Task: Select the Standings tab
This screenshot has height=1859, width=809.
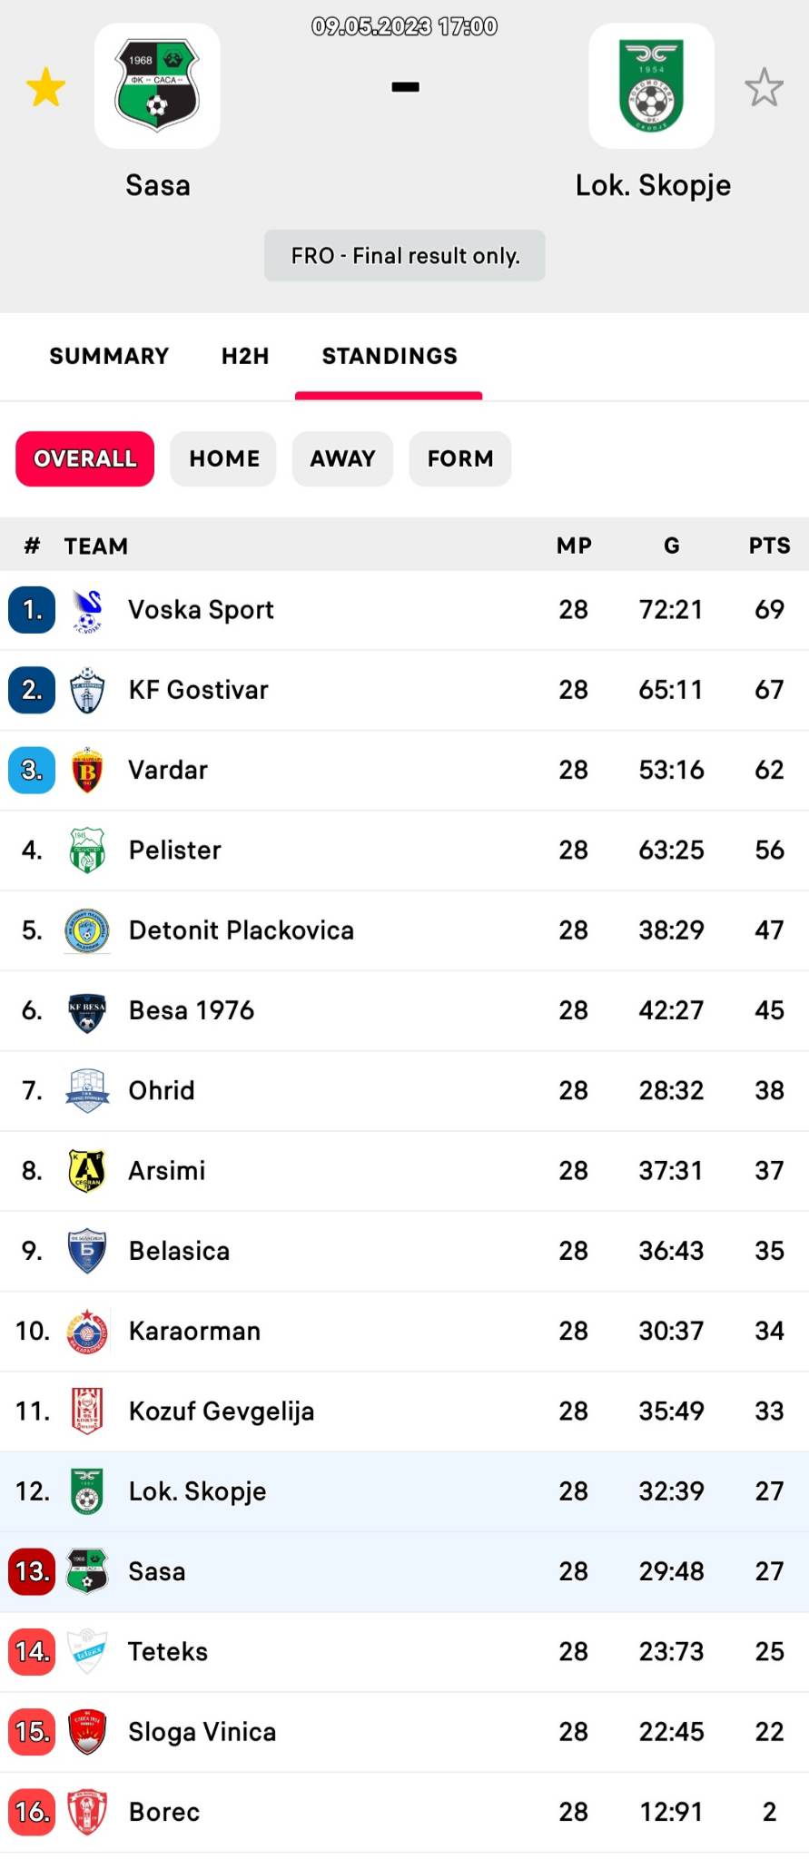Action: 390,356
